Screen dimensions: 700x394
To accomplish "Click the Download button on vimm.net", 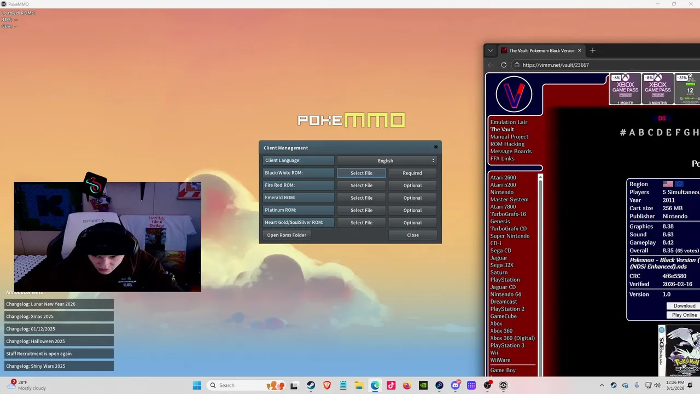I will [x=684, y=306].
